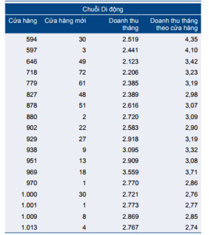Image resolution: width=209 pixels, height=235 pixels.
Task: Select the revenue cell 3.095
Action: click(131, 150)
